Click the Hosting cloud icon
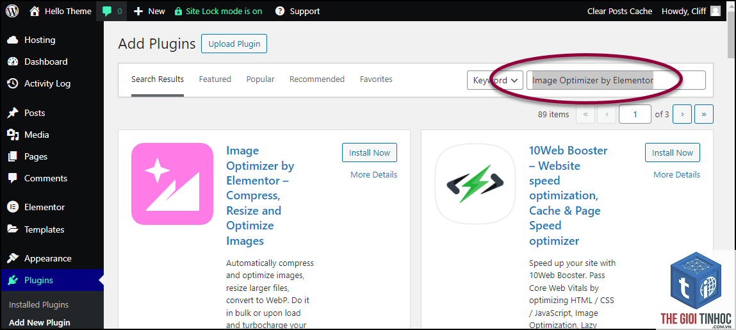The height and width of the screenshot is (330, 736). 13,40
